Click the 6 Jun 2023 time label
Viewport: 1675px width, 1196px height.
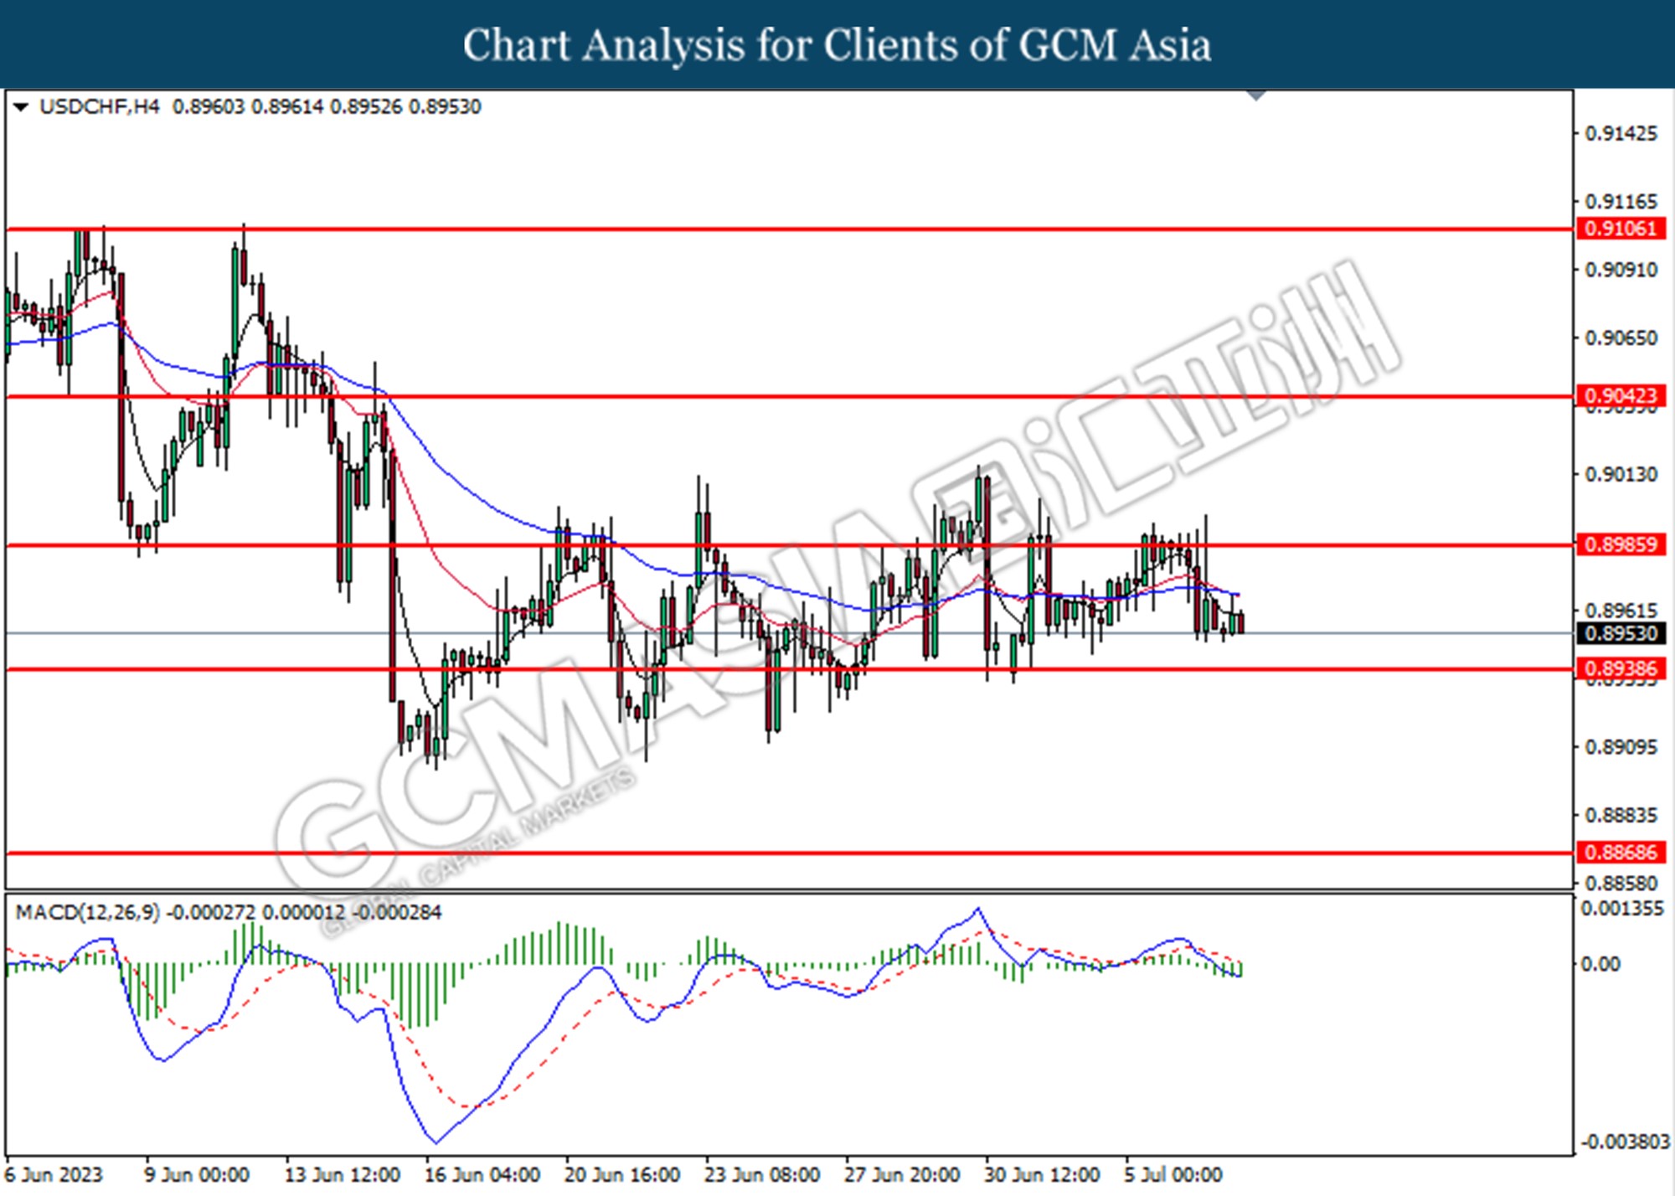(54, 1175)
